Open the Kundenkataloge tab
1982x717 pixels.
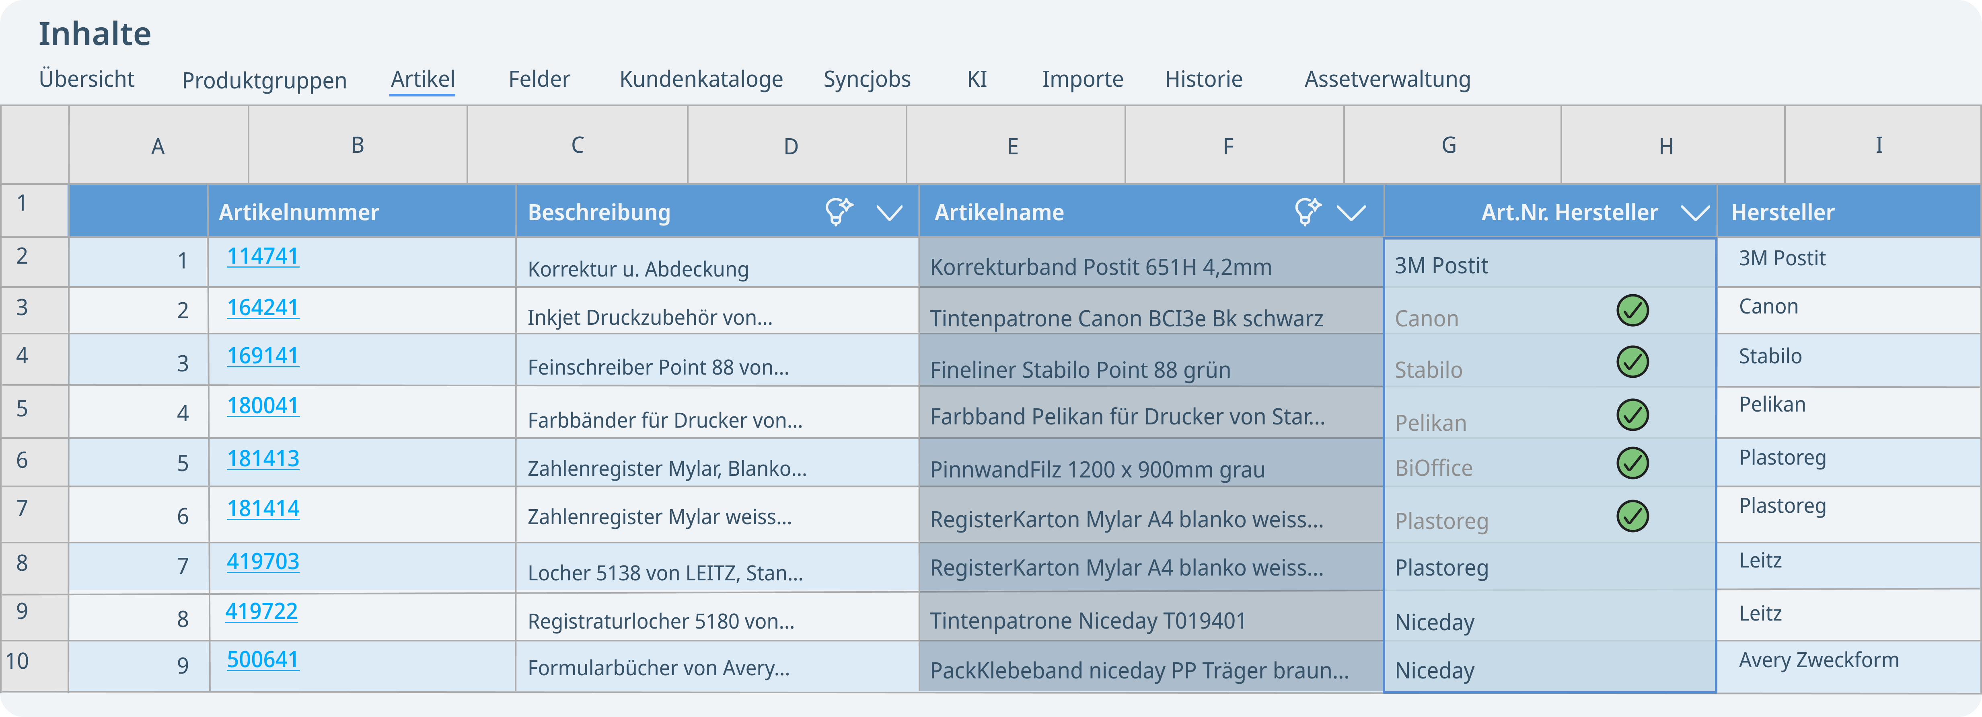click(x=701, y=79)
